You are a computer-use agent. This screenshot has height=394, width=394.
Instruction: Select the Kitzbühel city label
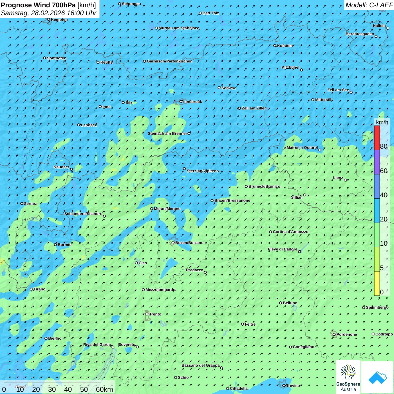click(x=290, y=67)
